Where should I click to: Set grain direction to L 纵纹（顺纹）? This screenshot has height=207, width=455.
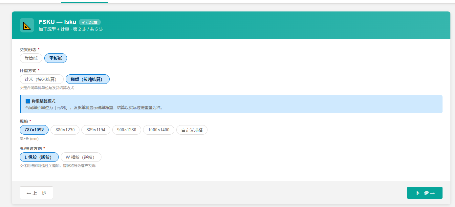click(x=39, y=157)
